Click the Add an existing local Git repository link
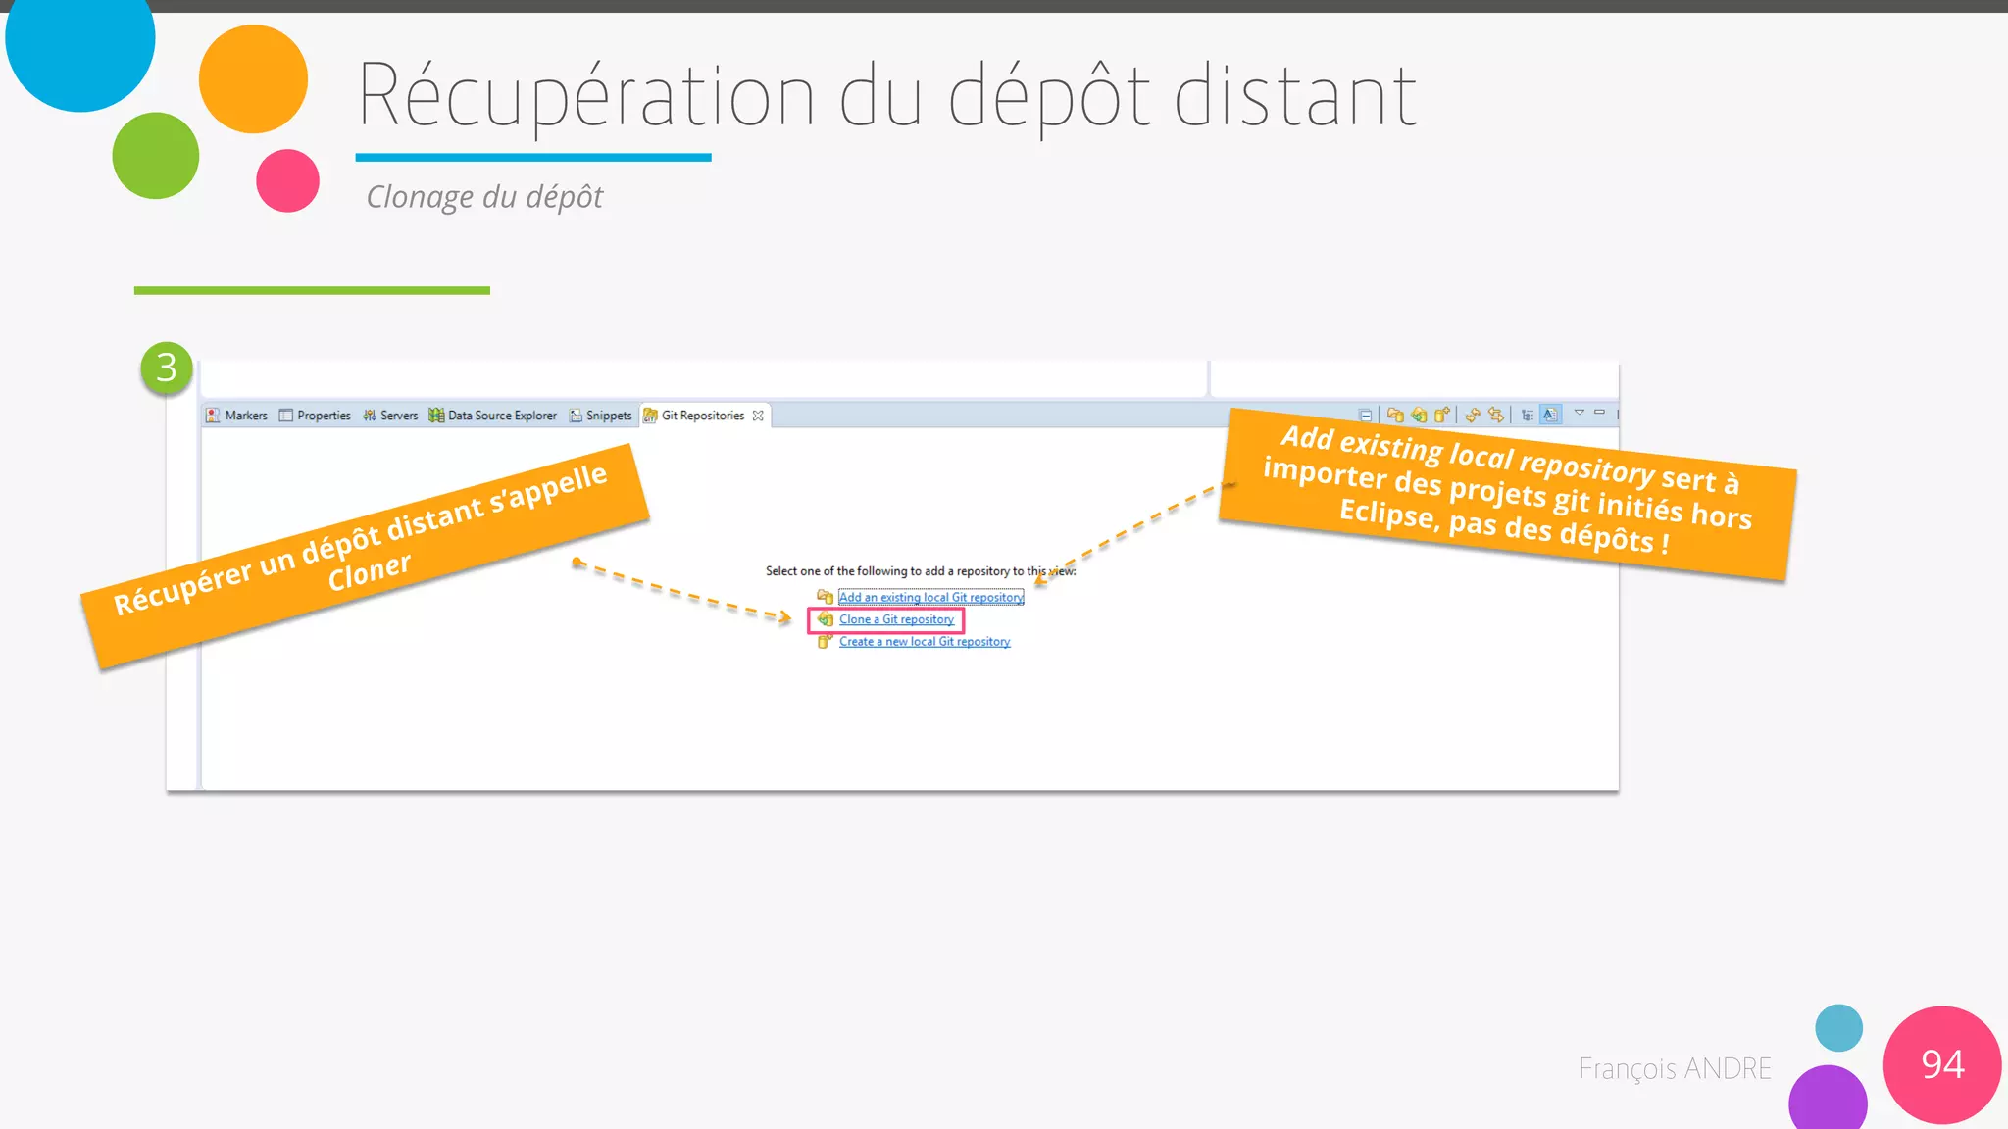This screenshot has height=1129, width=2008. 931,597
